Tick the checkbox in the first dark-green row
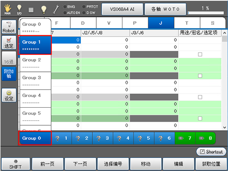Image resolution: width=228 pixels, height=171 pixels. [200, 76]
